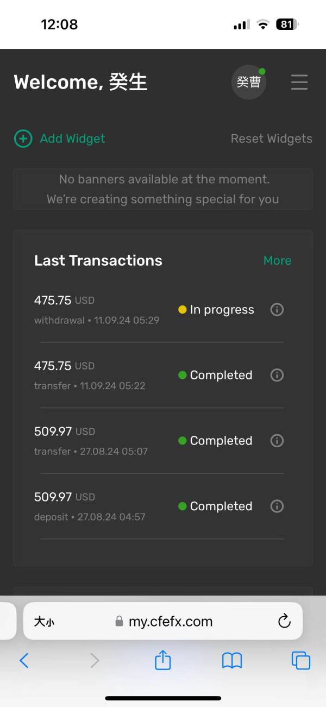Open Safari bookmarks
Screen dimensions: 326x707
(232, 660)
